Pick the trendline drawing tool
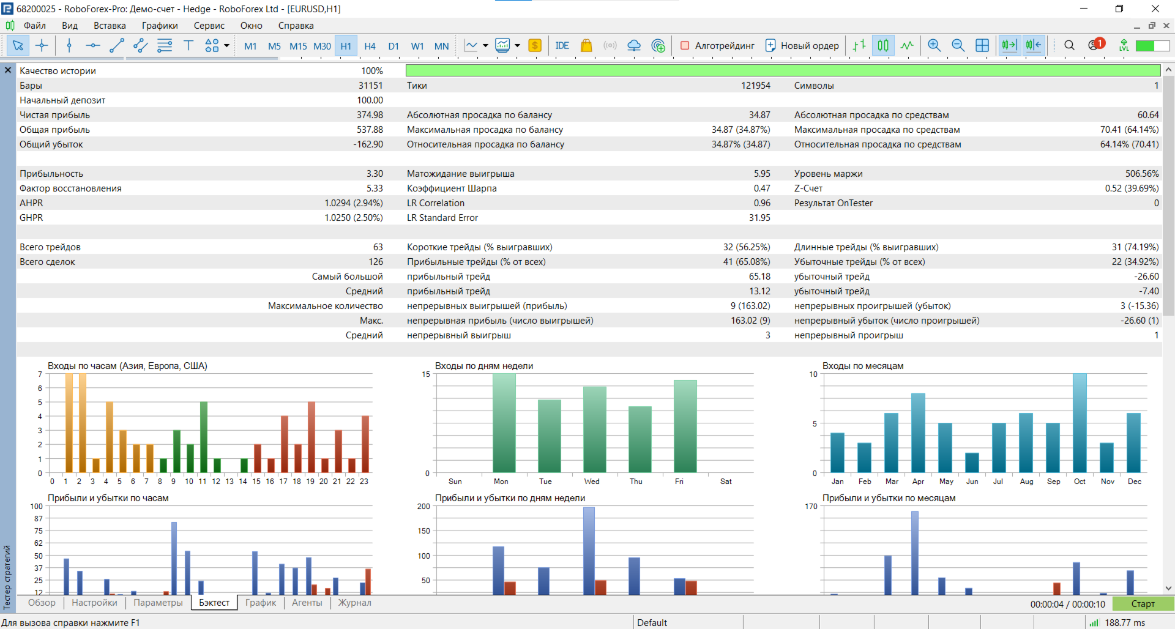This screenshot has width=1175, height=629. pos(116,45)
